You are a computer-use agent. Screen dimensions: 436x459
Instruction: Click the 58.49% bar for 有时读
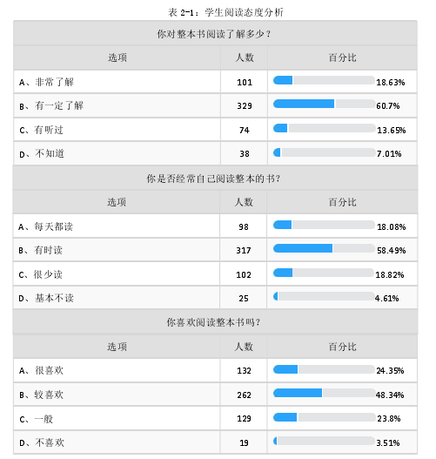tap(324, 248)
